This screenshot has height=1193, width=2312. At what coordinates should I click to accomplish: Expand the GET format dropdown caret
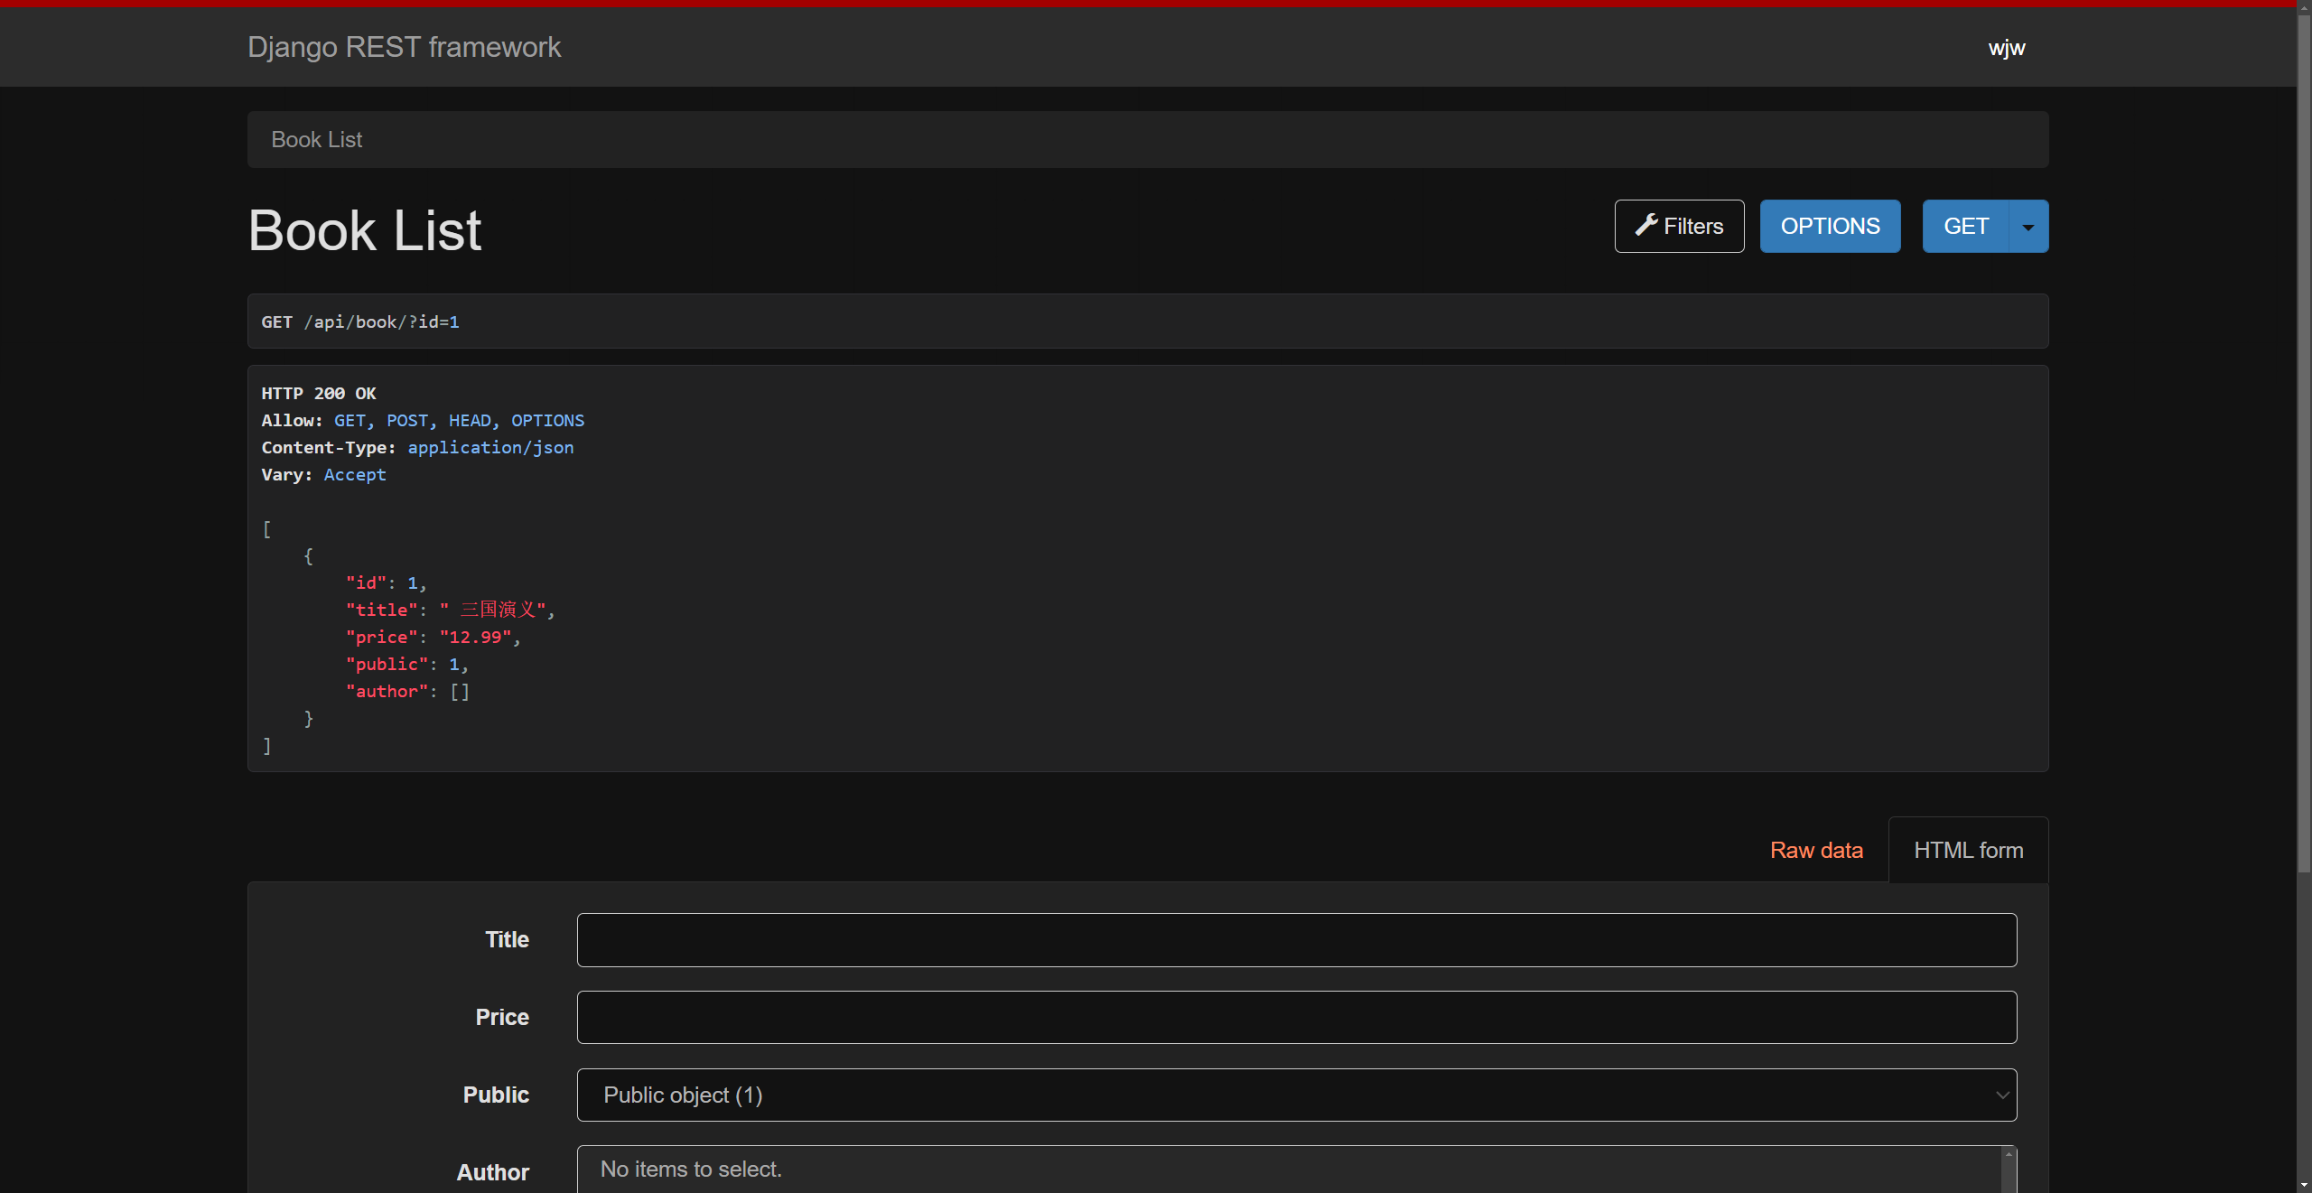click(2028, 227)
